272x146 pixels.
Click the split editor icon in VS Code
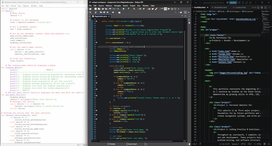point(265,7)
